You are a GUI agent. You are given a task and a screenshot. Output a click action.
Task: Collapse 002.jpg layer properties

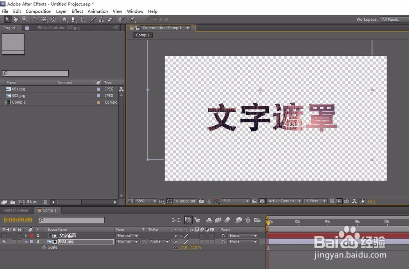(26, 242)
